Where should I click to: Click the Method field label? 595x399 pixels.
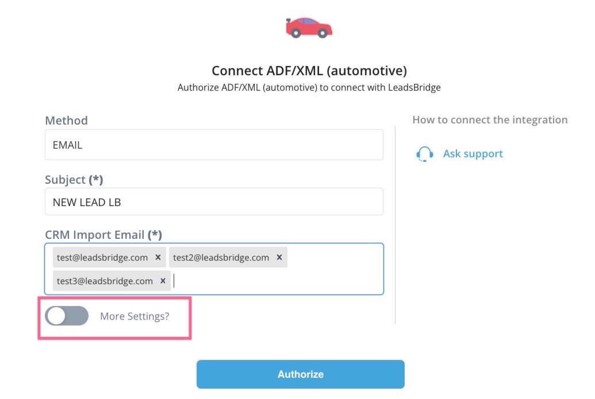[67, 120]
